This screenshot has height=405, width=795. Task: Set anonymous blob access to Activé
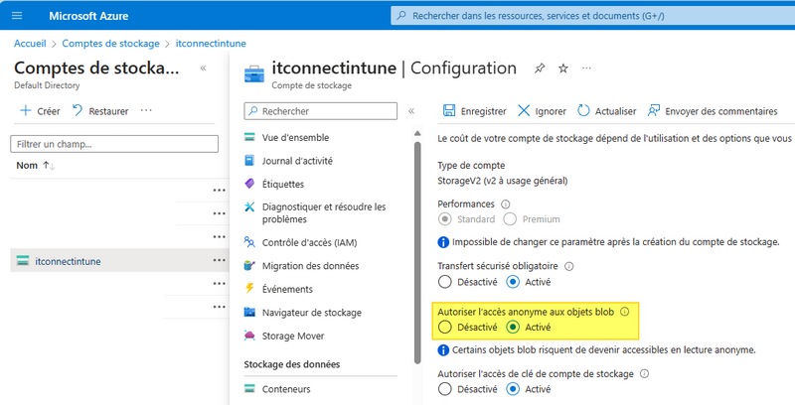click(513, 327)
